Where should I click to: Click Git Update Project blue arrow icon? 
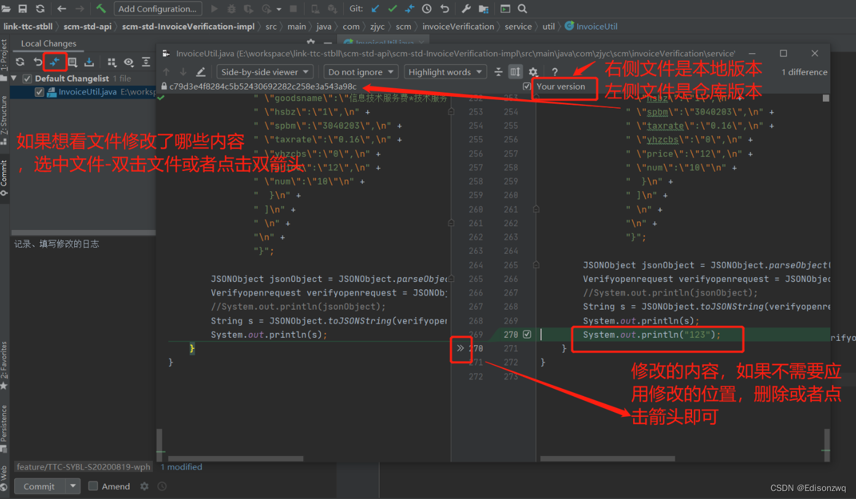click(x=375, y=9)
